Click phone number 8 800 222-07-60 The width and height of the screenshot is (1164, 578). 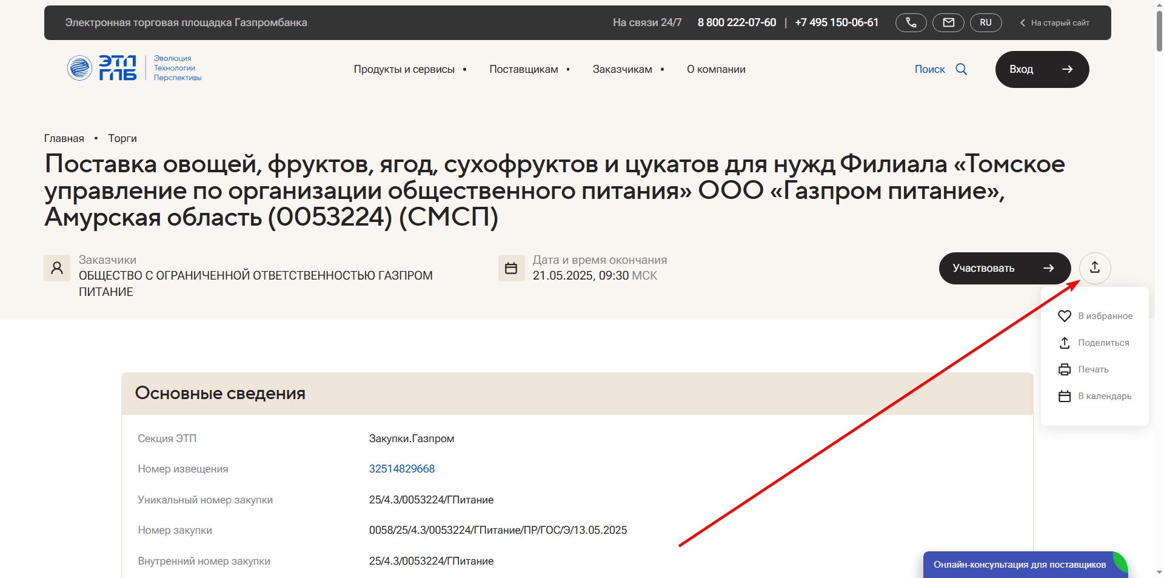point(737,22)
